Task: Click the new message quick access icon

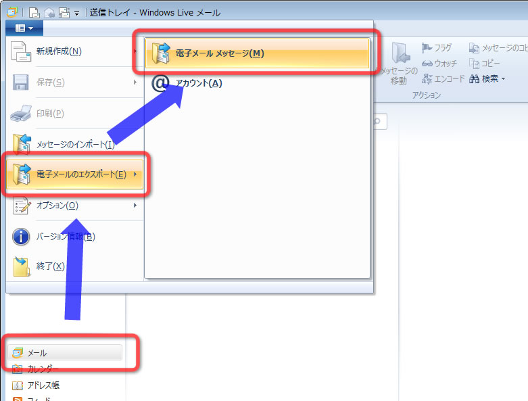Action: coord(34,13)
